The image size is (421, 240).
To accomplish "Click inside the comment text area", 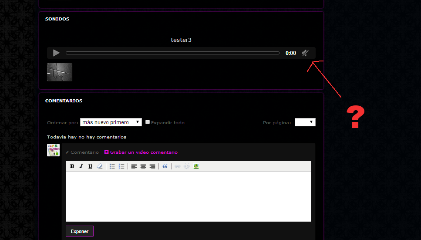I will (x=188, y=196).
